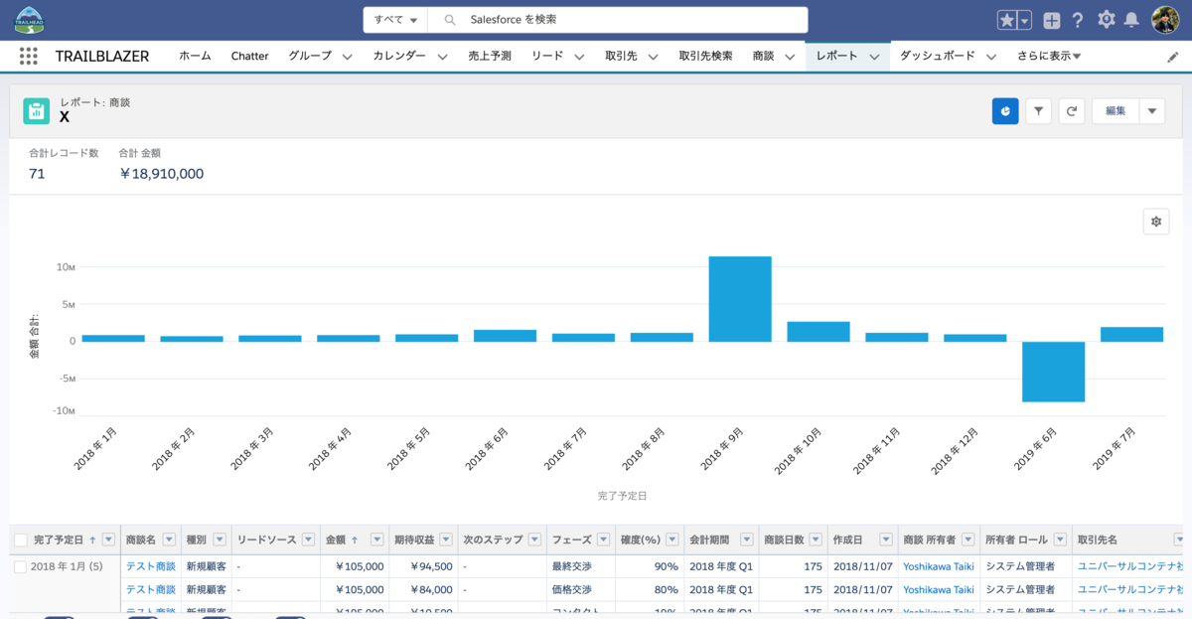Open the グループ tab
This screenshot has width=1192, height=619.
tap(310, 57)
